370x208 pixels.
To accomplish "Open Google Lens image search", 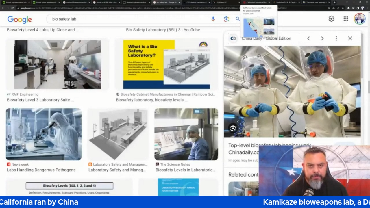I will click(226, 19).
